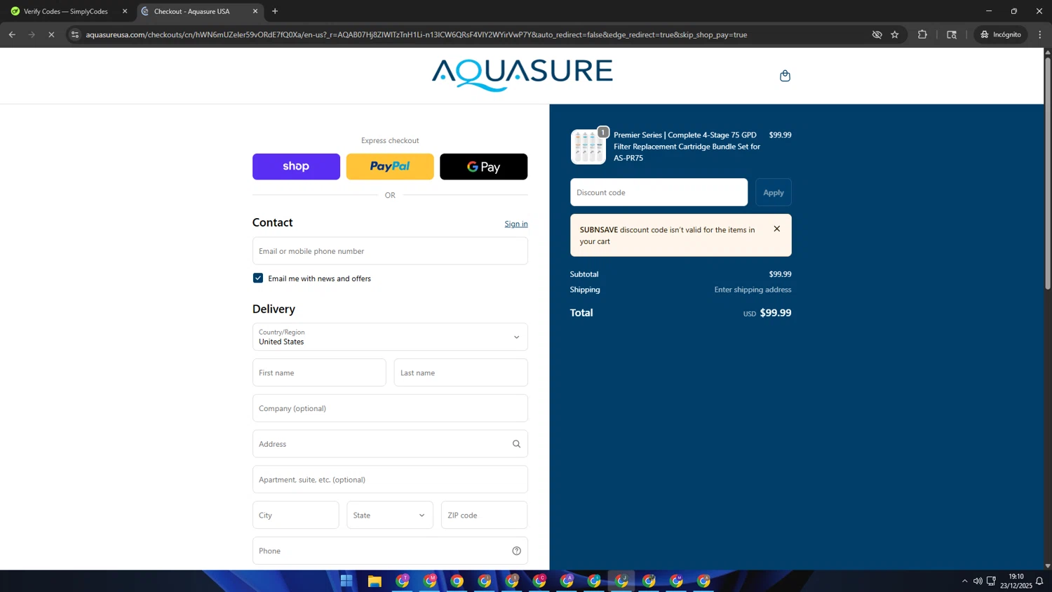Click the ZIP code field
The image size is (1052, 592).
484,515
